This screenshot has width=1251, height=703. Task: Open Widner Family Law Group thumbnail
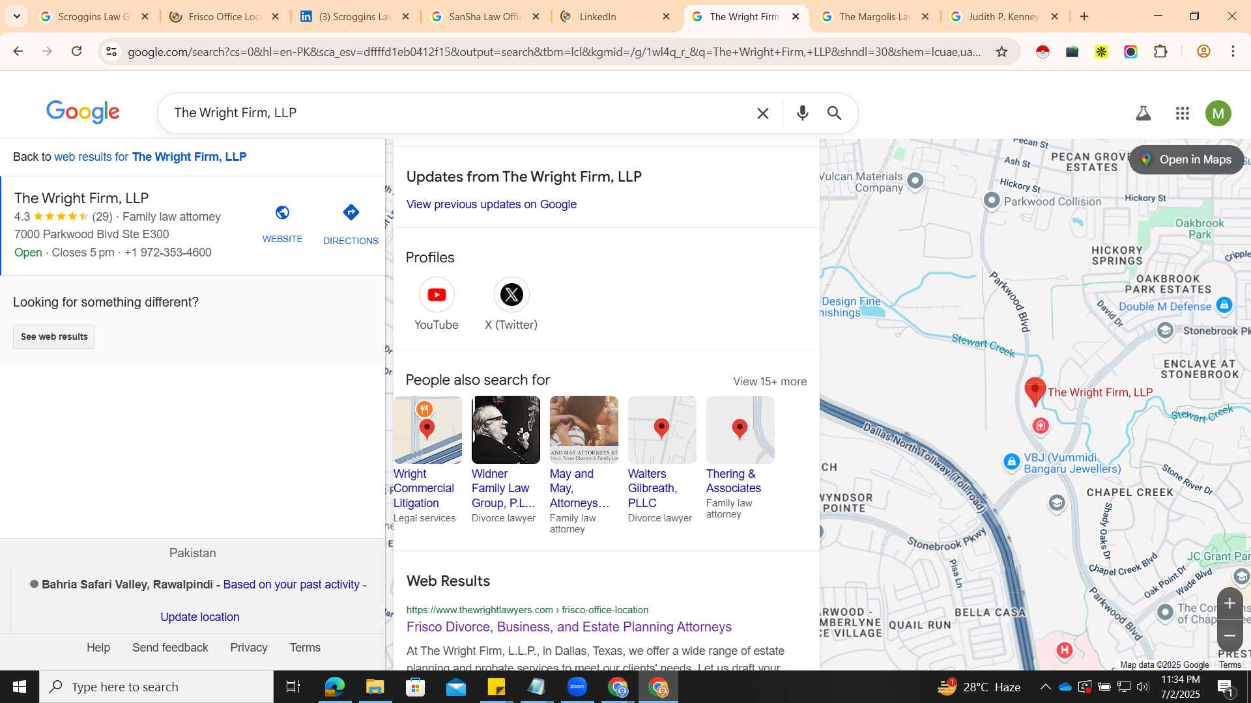[x=506, y=430]
